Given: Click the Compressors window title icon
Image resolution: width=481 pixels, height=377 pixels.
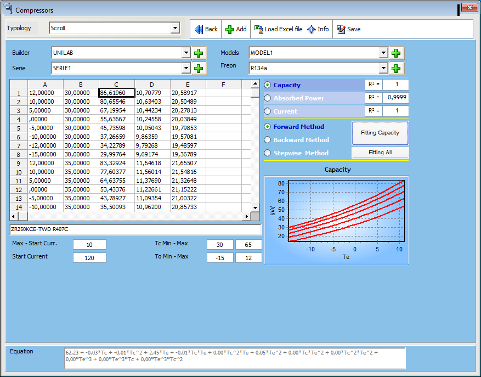Looking at the screenshot, I should coord(8,8).
